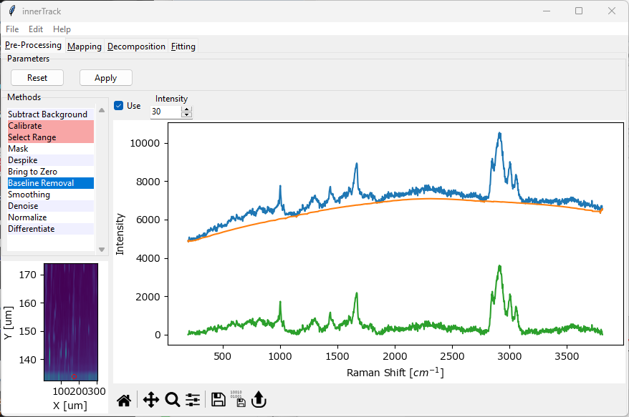The image size is (629, 417).
Task: Switch to the Decomposition tab
Action: 136,46
